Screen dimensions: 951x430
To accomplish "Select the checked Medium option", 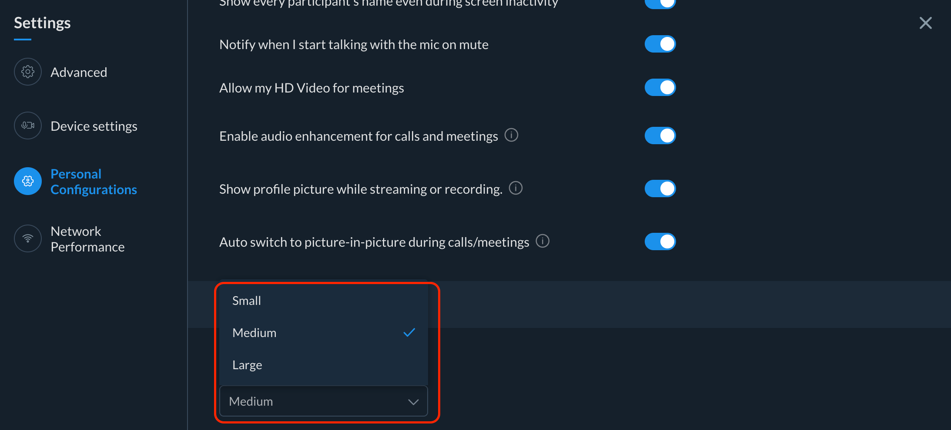I will tap(324, 333).
